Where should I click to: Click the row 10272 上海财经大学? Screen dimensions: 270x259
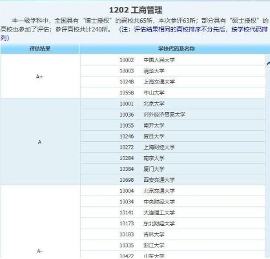tap(172, 147)
